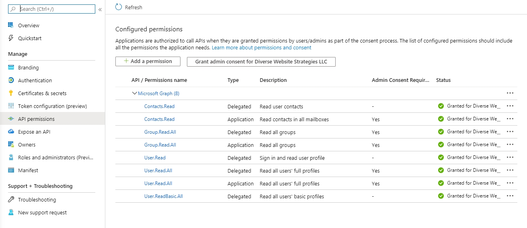Collapse the Microsoft Graph (8) group

[135, 93]
